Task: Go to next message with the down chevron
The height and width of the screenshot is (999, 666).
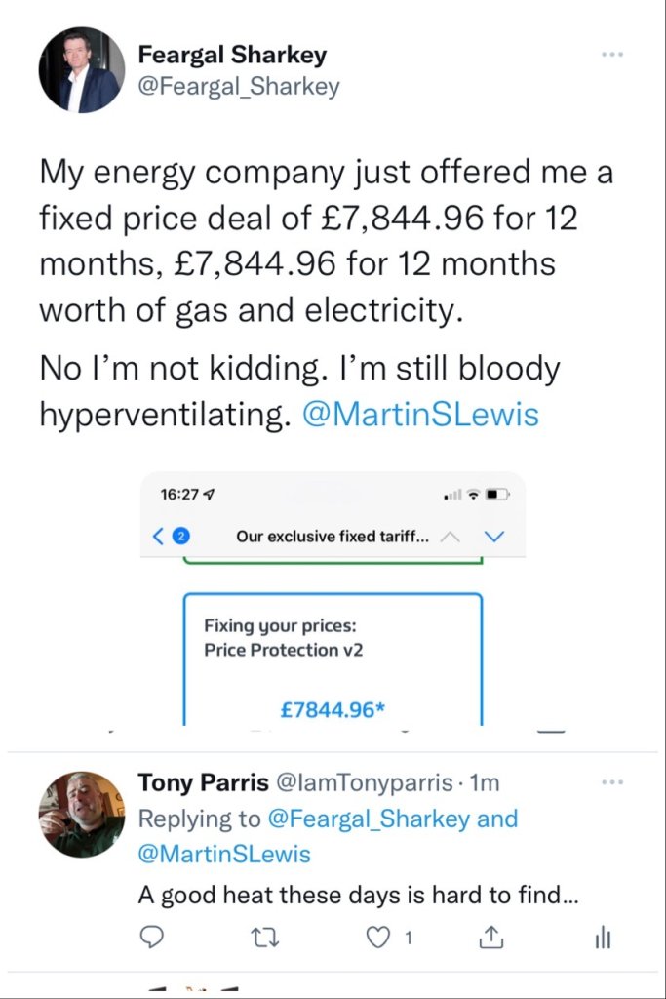Action: click(x=493, y=536)
